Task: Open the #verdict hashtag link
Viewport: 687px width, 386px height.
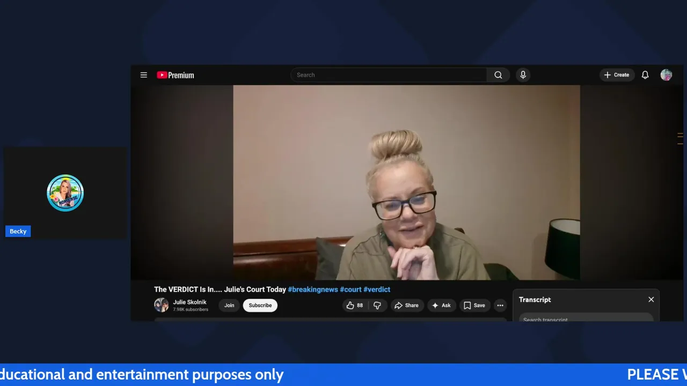Action: tap(377, 289)
